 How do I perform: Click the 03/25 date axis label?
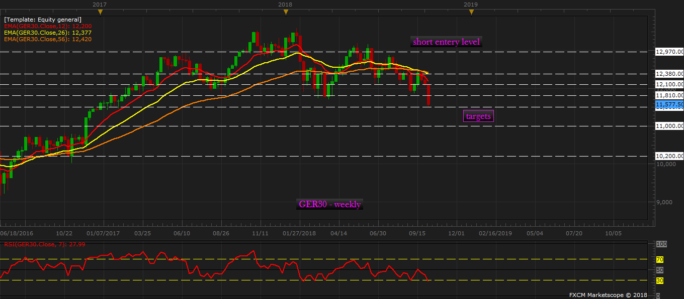143,233
